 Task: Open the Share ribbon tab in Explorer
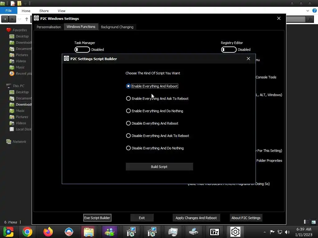point(44,11)
